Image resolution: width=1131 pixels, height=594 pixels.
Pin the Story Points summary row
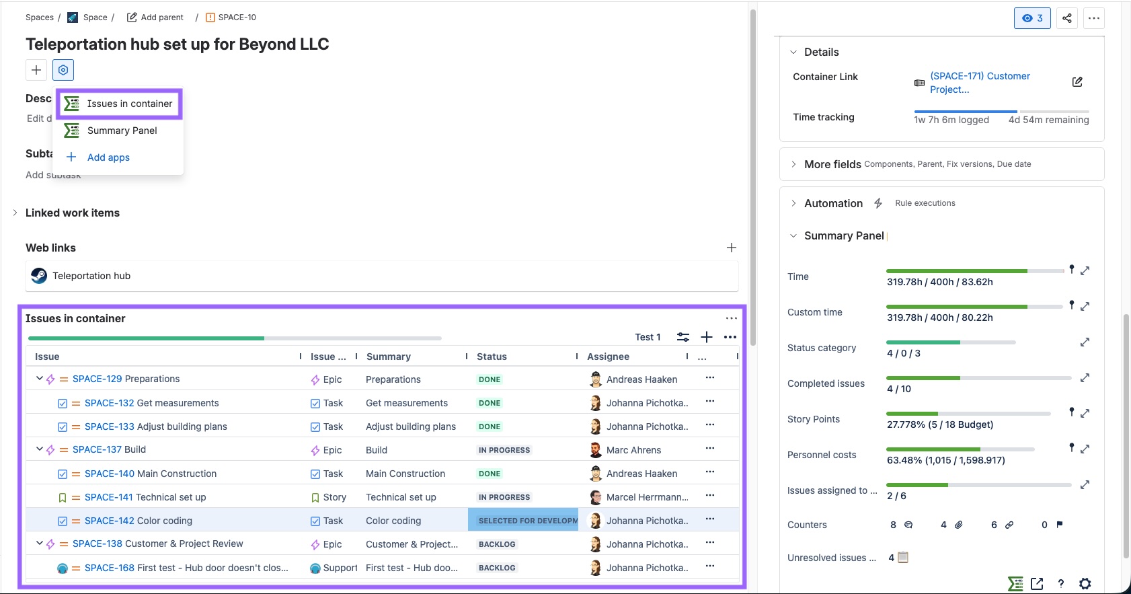(1072, 412)
